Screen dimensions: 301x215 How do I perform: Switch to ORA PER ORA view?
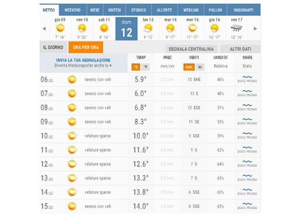[x=86, y=47]
